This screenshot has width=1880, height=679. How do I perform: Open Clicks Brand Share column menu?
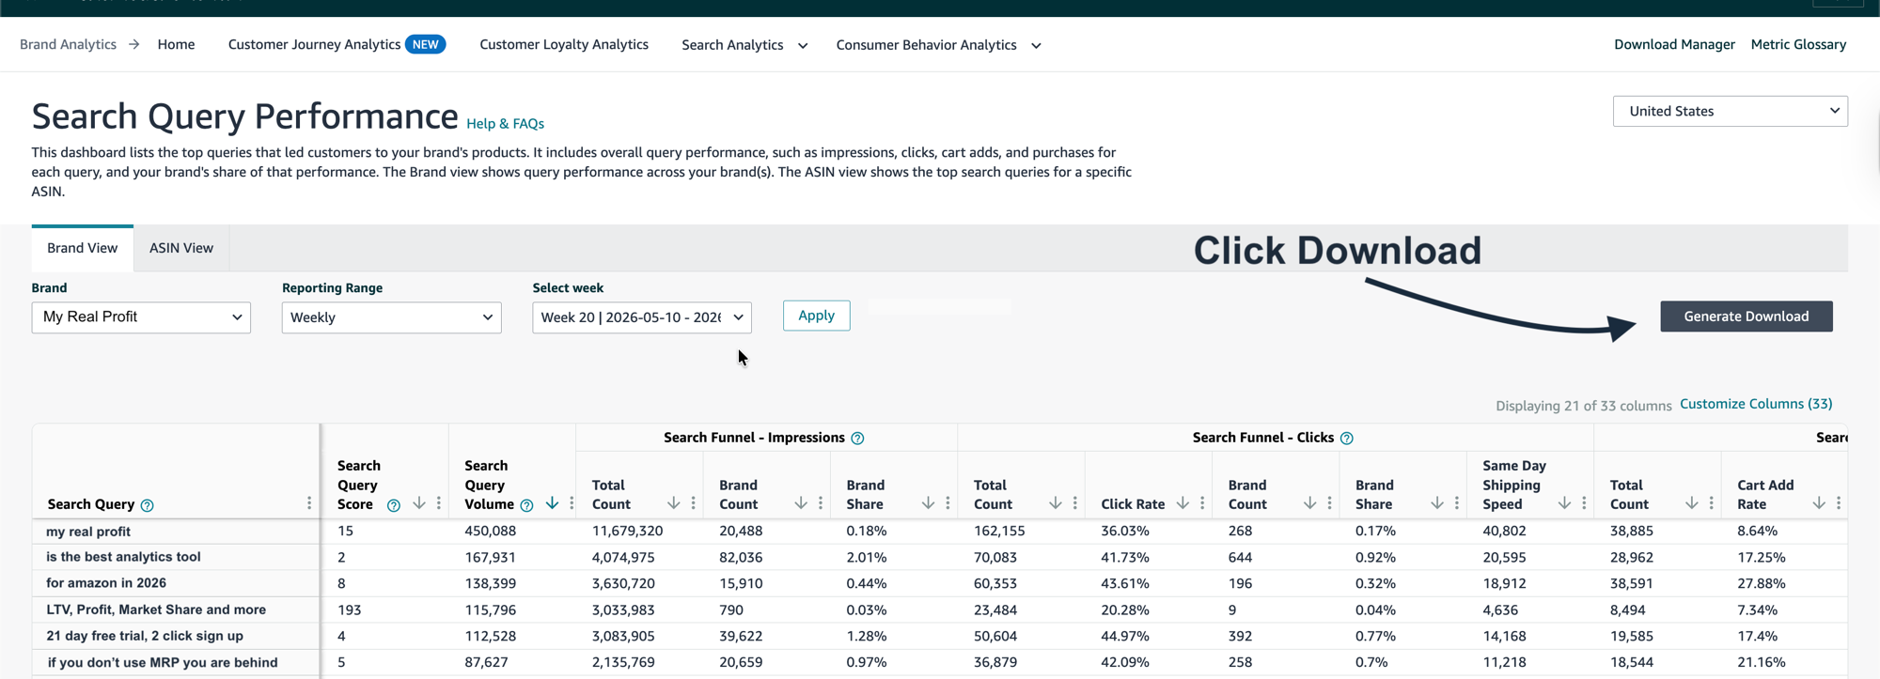pyautogui.click(x=1457, y=503)
